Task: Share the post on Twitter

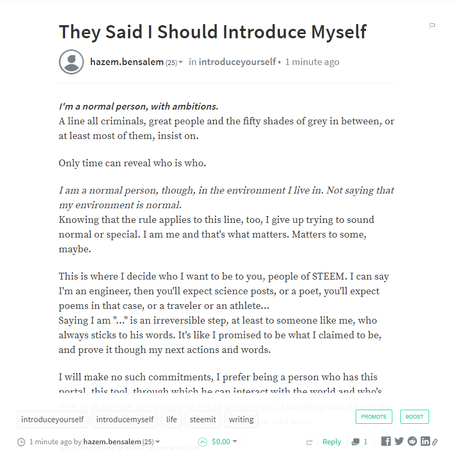Action: pyautogui.click(x=399, y=441)
